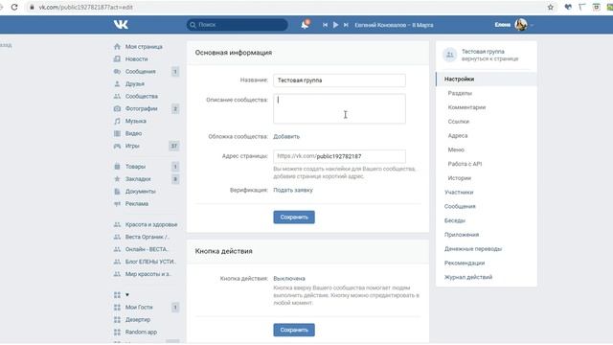
Task: Click the music note icon beside Музыка
Action: coord(117,121)
